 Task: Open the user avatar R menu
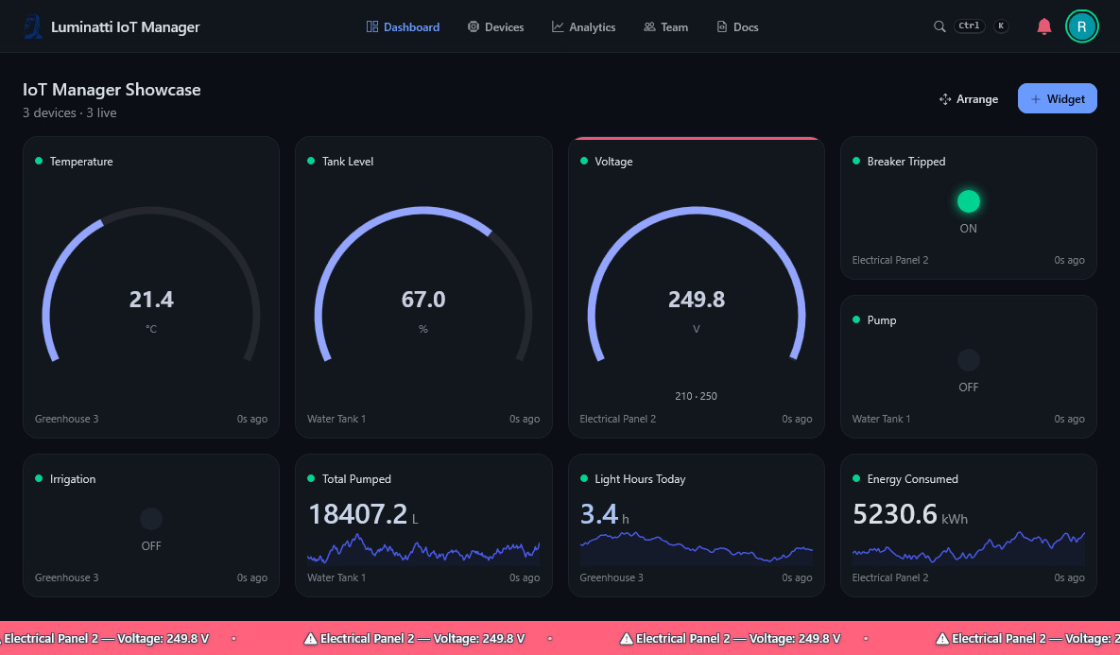point(1081,26)
